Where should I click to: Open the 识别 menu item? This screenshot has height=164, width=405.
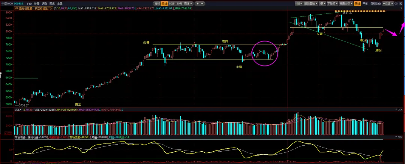(x=44, y=4)
